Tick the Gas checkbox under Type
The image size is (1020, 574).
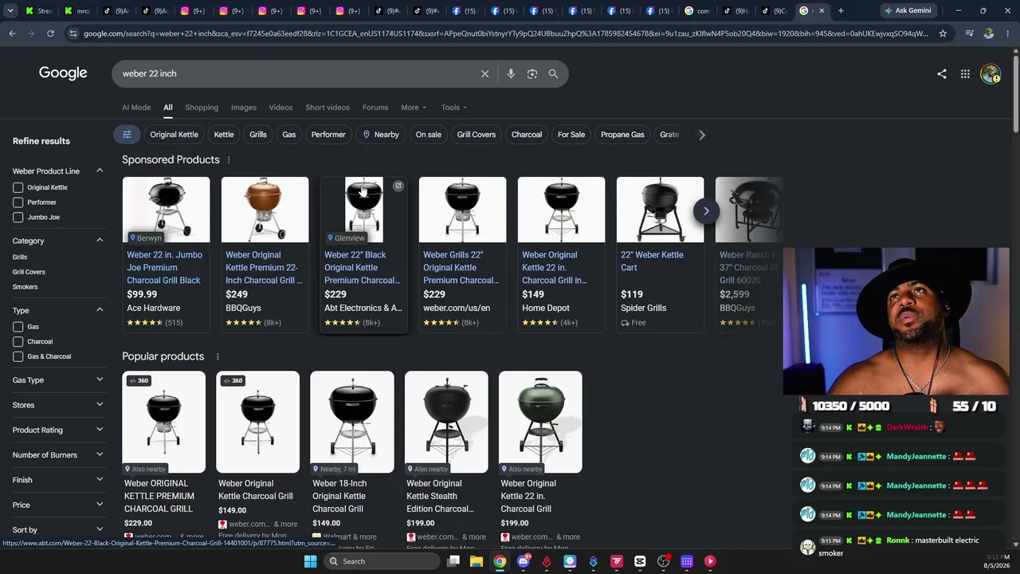(18, 327)
